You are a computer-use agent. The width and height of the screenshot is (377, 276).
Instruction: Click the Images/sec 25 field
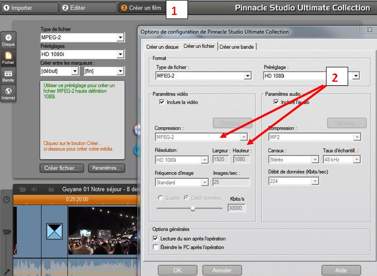click(x=231, y=182)
